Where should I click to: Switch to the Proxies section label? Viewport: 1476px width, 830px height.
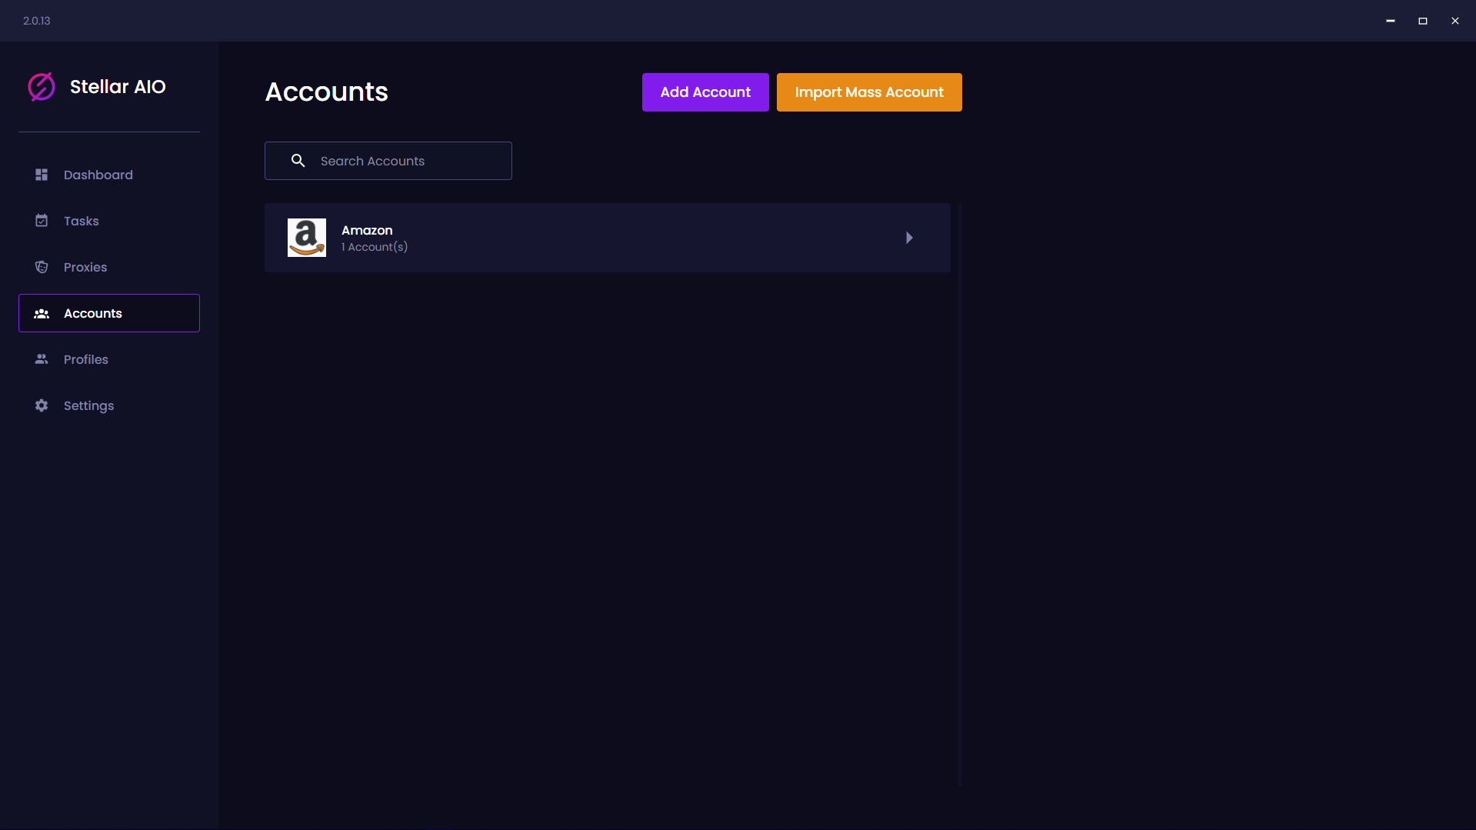click(85, 267)
